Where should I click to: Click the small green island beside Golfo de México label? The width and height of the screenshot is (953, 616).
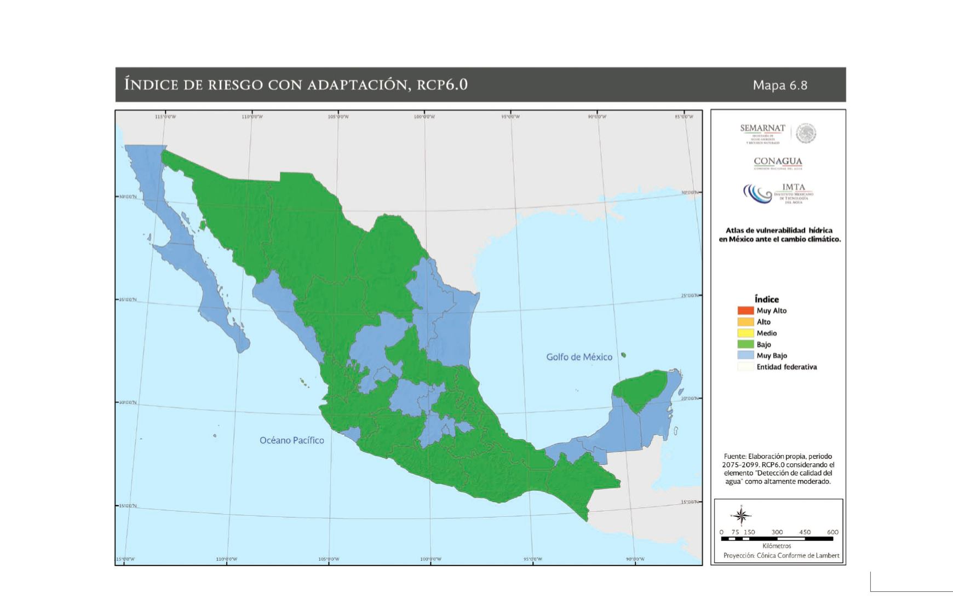(x=623, y=355)
